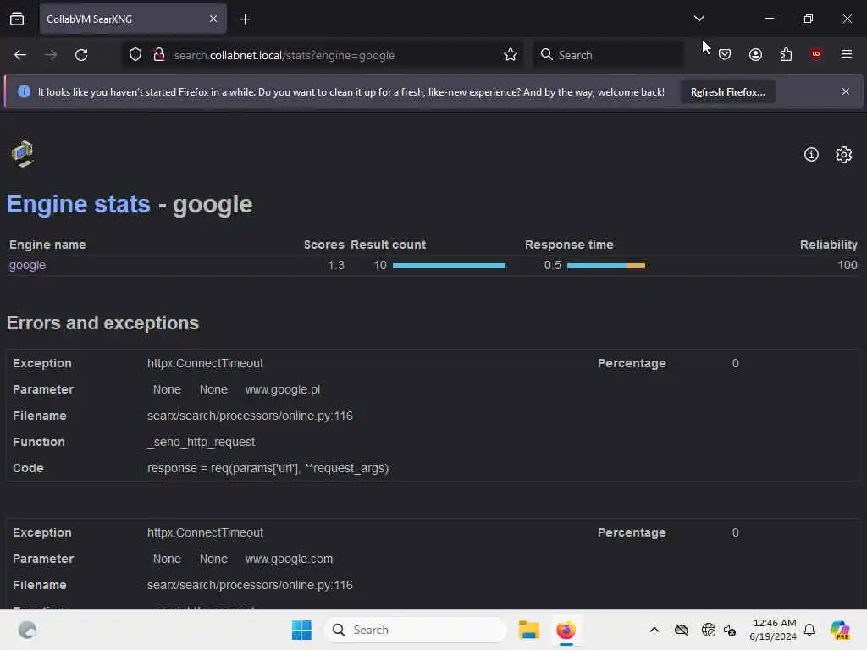Open the google engine name link
Viewport: 867px width, 650px height.
[28, 265]
